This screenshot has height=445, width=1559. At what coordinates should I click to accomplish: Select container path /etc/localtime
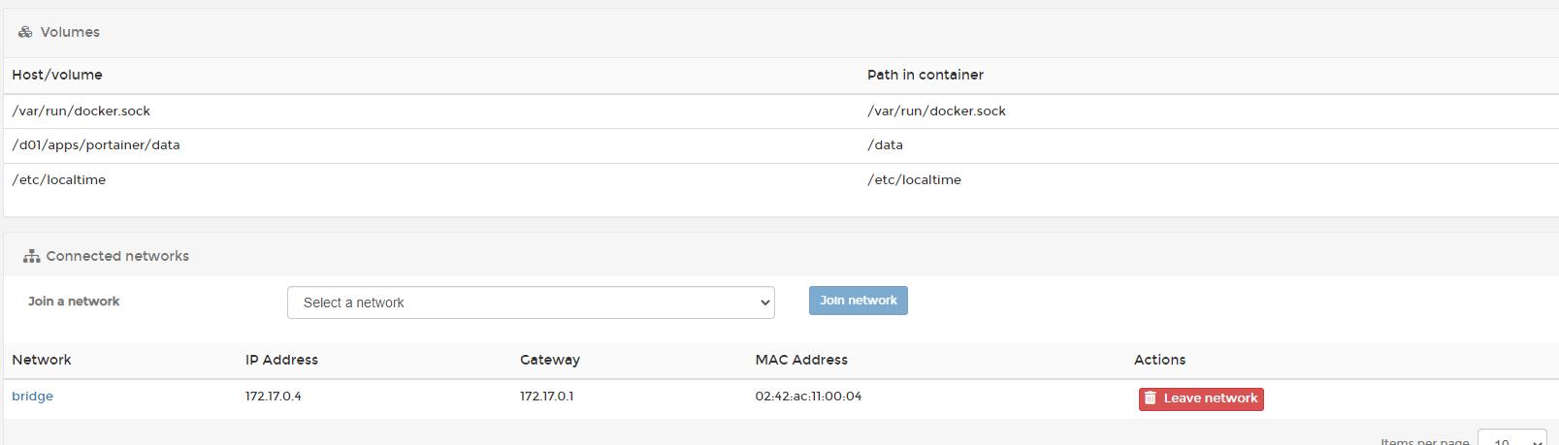point(914,179)
